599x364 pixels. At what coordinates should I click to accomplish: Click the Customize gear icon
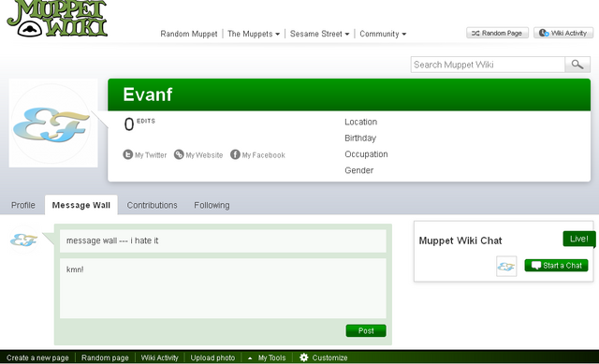pos(303,357)
